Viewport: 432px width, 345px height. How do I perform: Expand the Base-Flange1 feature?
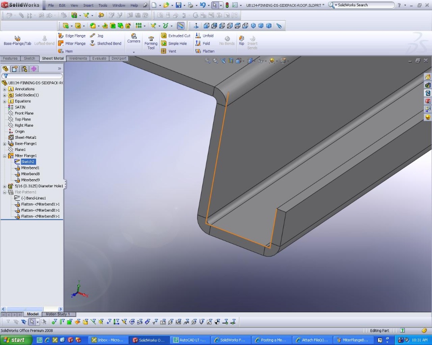4,144
